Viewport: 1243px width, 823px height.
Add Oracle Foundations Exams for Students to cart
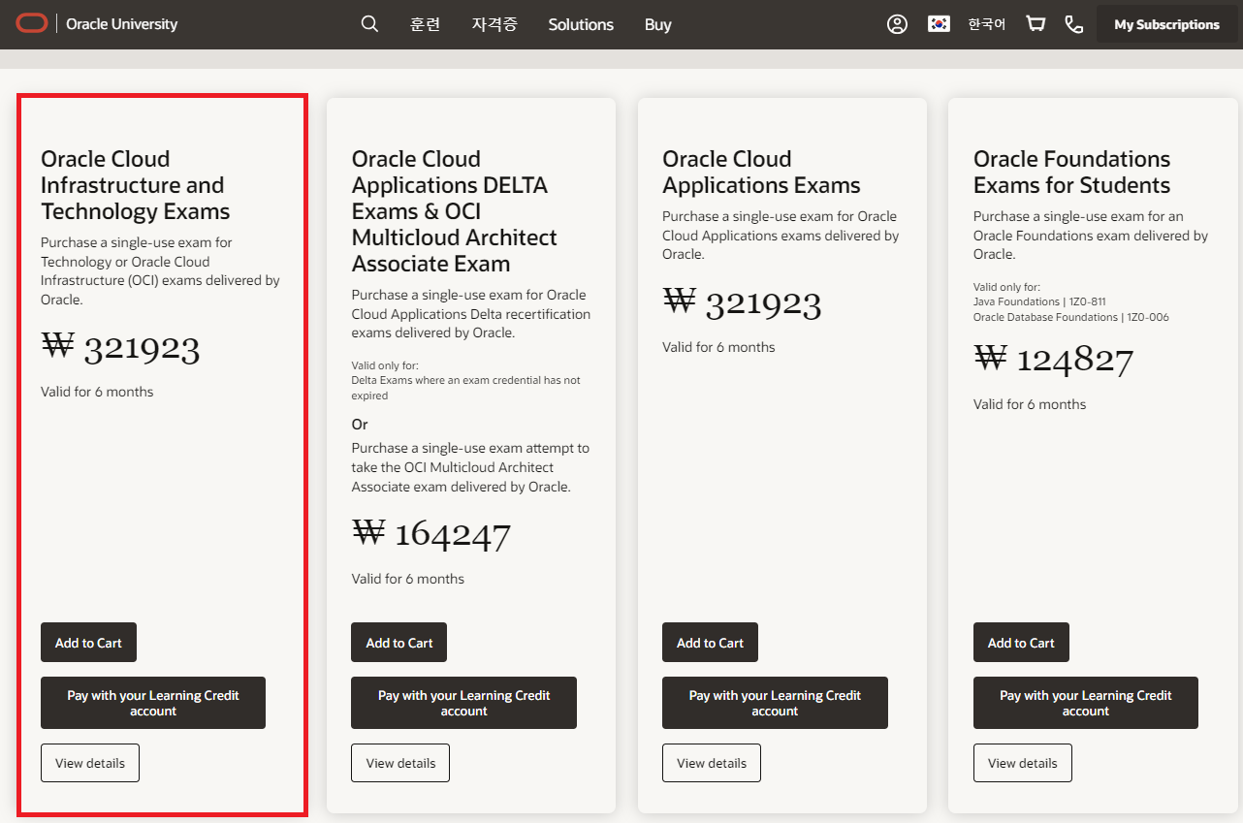[1021, 643]
